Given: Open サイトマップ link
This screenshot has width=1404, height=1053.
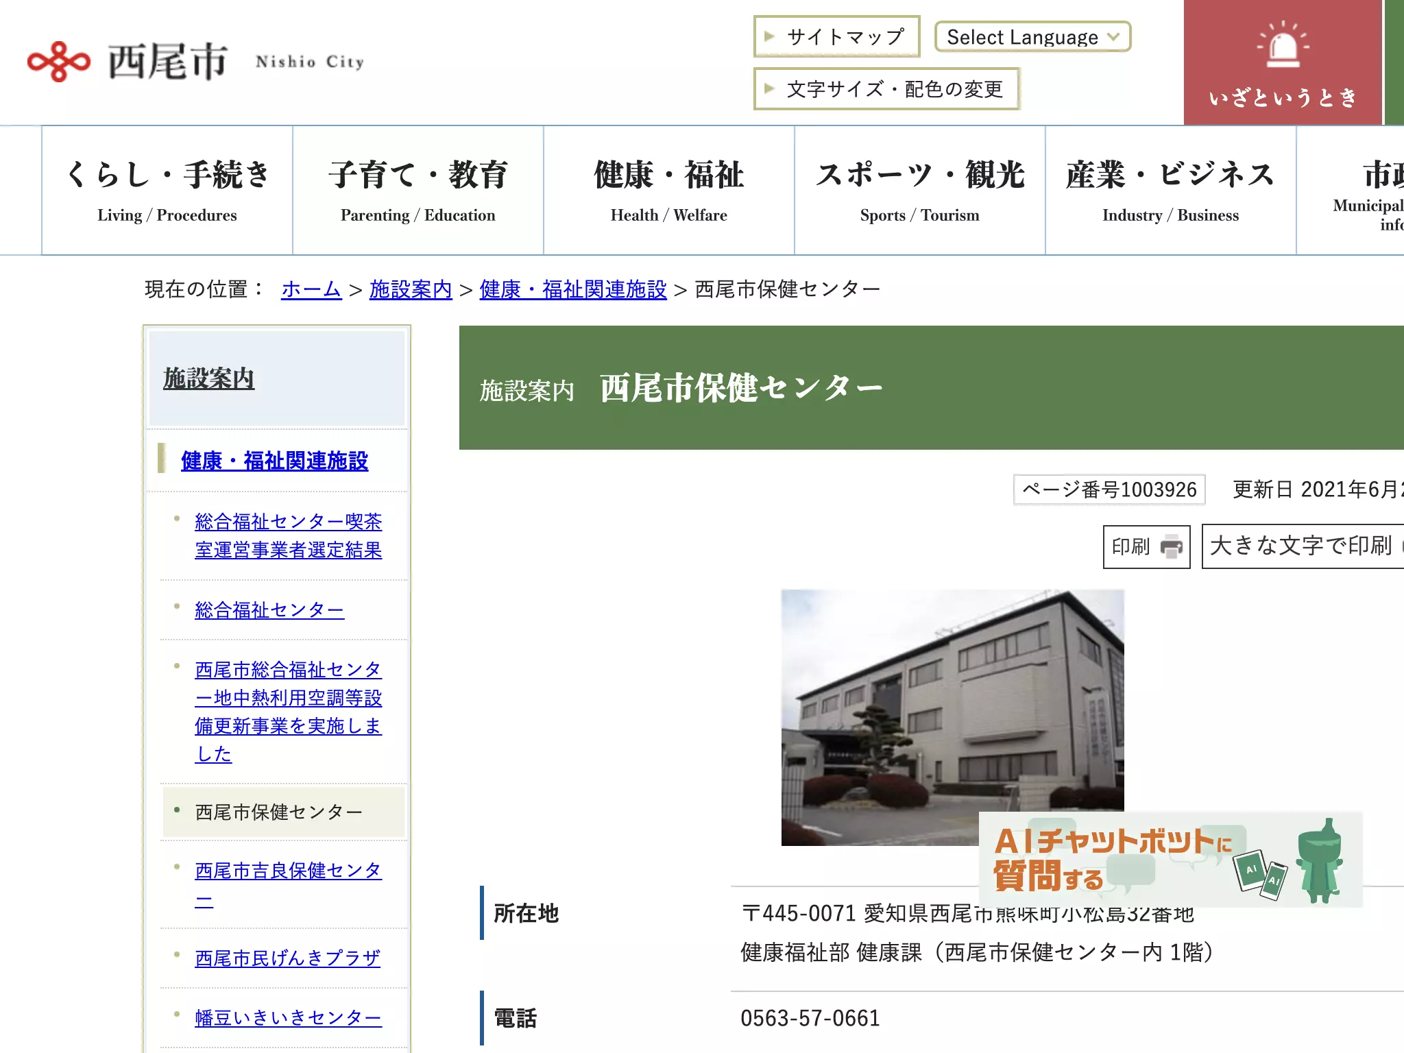Looking at the screenshot, I should [x=836, y=37].
